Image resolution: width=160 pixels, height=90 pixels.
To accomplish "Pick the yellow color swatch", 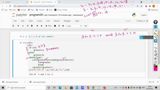I will click(156, 65).
